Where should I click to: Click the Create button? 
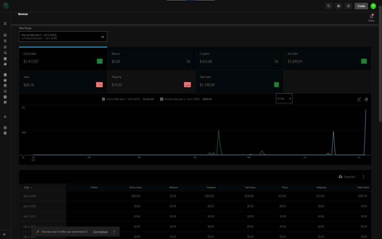pyautogui.click(x=361, y=6)
